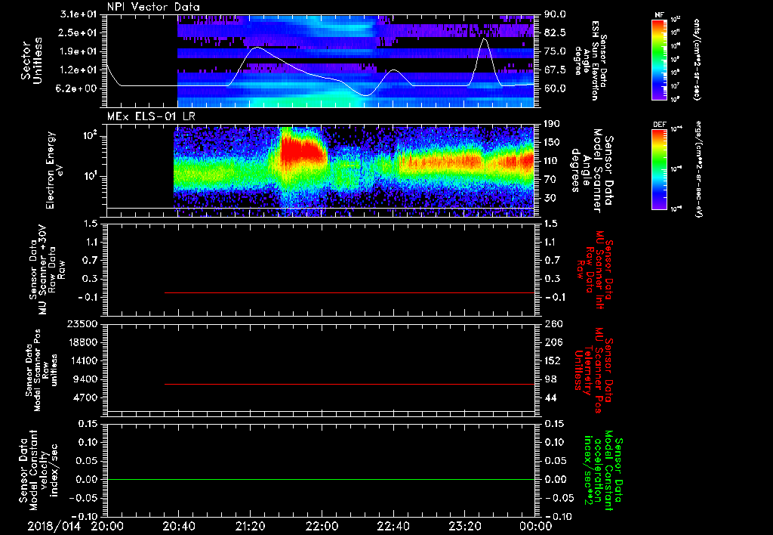The image size is (773, 535).
Task: Click the 90.0 sun elevation tick label
Action: coord(555,14)
